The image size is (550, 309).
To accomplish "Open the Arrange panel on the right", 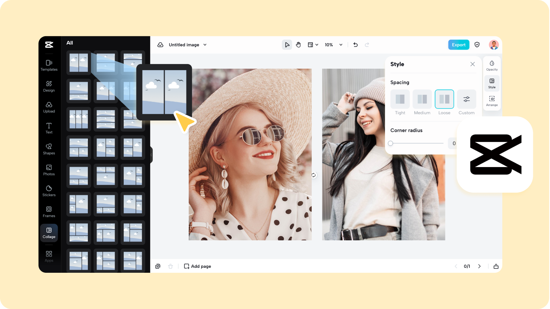I will click(x=492, y=100).
